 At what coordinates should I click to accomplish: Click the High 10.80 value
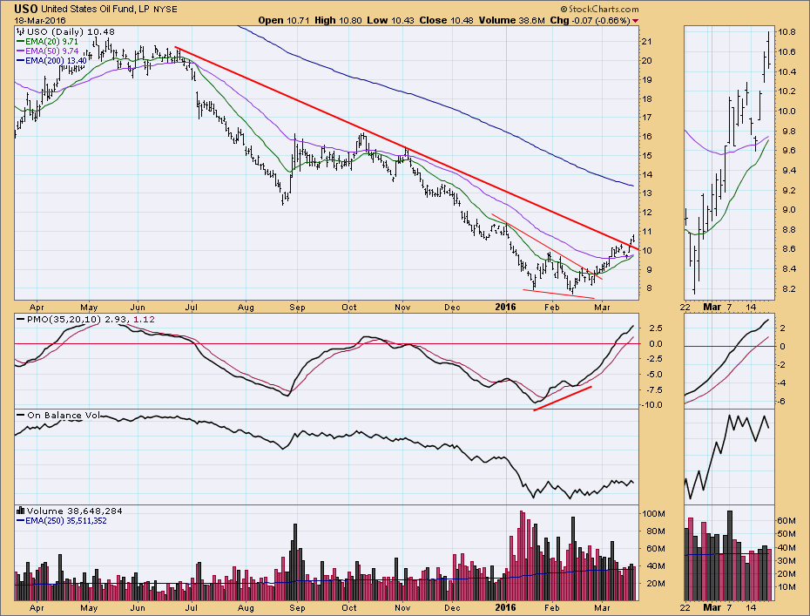(x=338, y=21)
